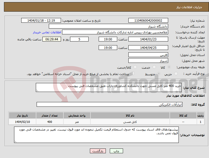Click the ردیف column header

[201, 115]
